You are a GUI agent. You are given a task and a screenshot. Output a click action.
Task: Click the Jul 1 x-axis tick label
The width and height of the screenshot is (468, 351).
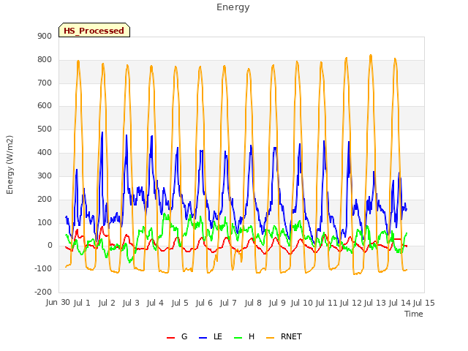tap(82, 303)
